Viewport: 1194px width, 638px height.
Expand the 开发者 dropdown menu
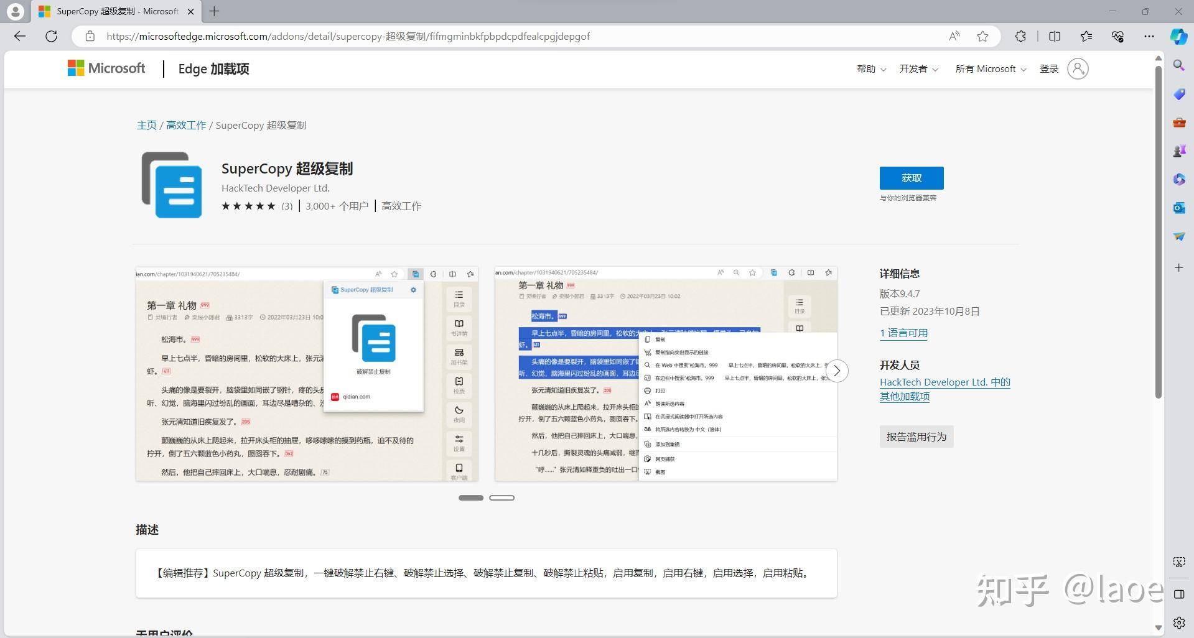pyautogui.click(x=918, y=69)
